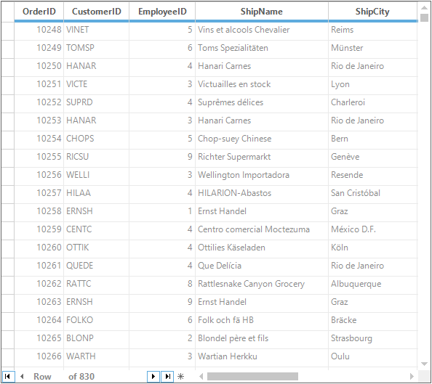Jump to last record icon
The height and width of the screenshot is (384, 432).
[x=167, y=376]
